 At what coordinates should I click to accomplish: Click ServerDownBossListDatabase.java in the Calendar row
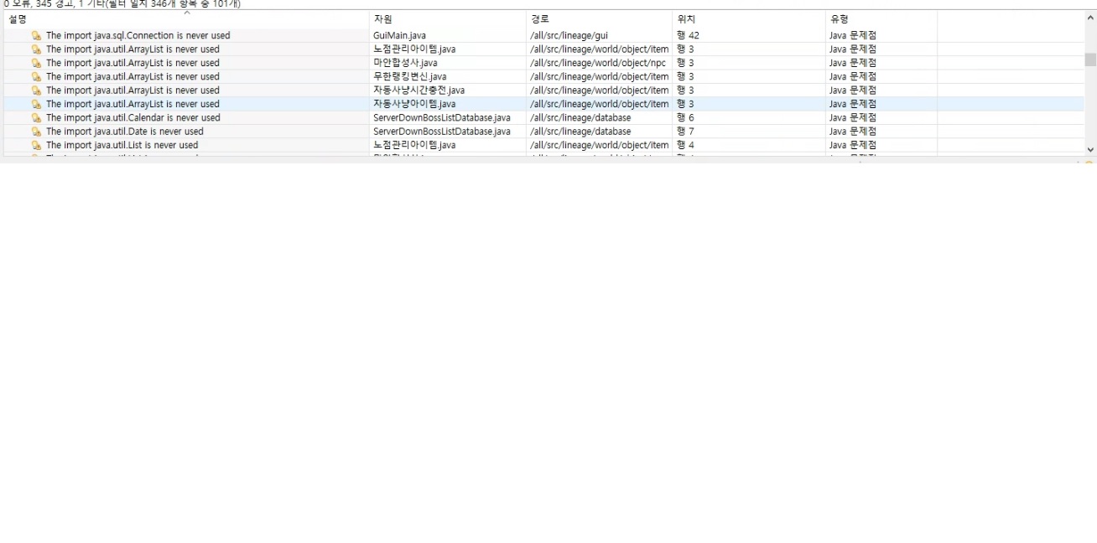441,117
